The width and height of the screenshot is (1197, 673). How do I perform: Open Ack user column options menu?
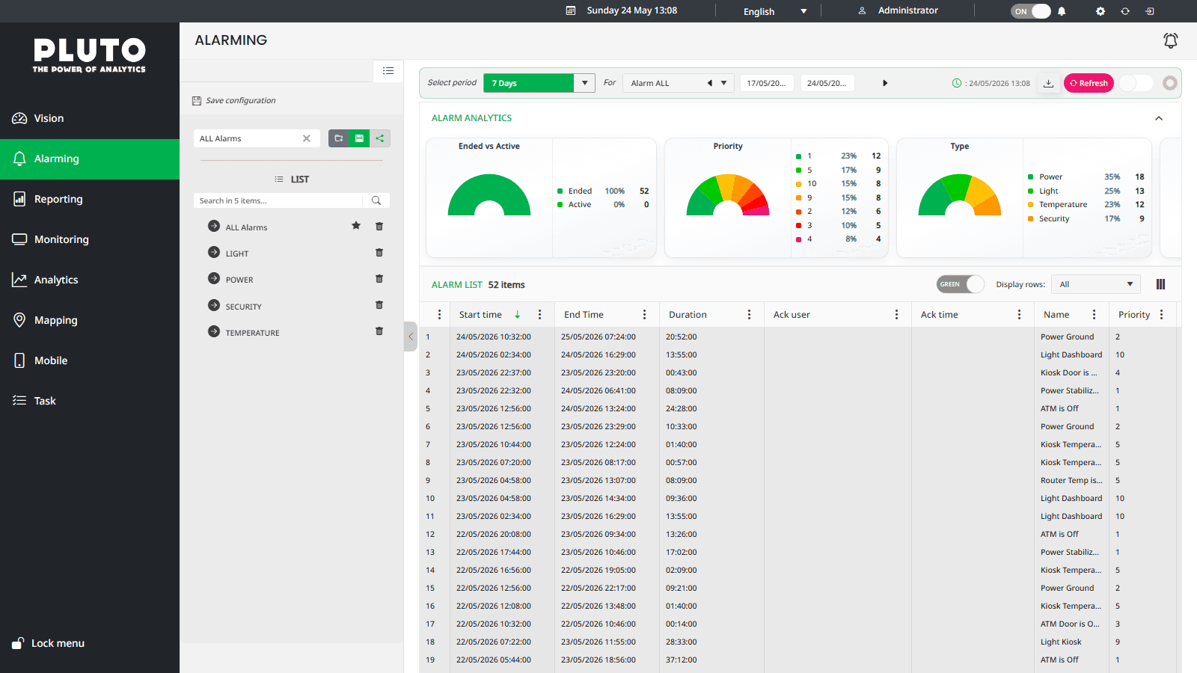pyautogui.click(x=896, y=315)
